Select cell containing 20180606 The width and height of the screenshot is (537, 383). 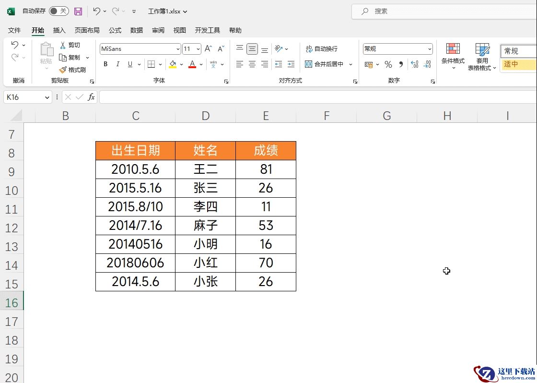(x=135, y=263)
